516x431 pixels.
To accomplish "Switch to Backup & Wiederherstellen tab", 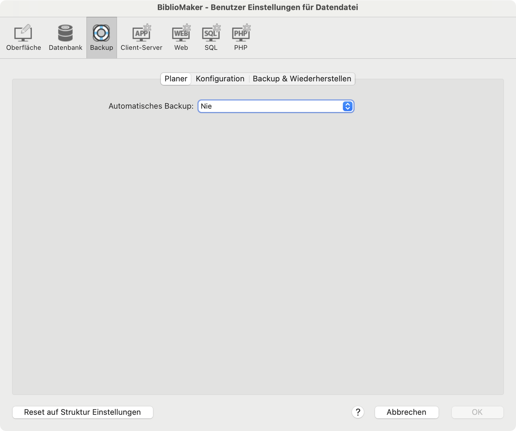I will pos(302,79).
